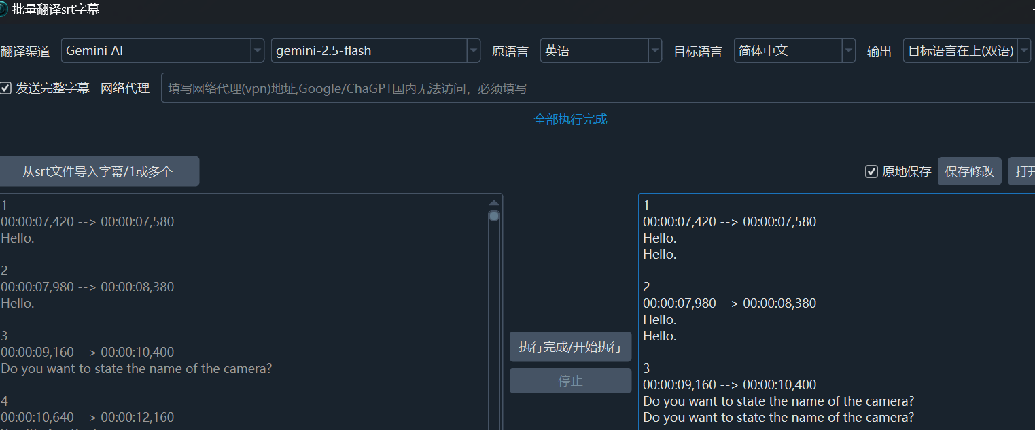Click subtitle 2 timestamp in the source pane

point(88,287)
